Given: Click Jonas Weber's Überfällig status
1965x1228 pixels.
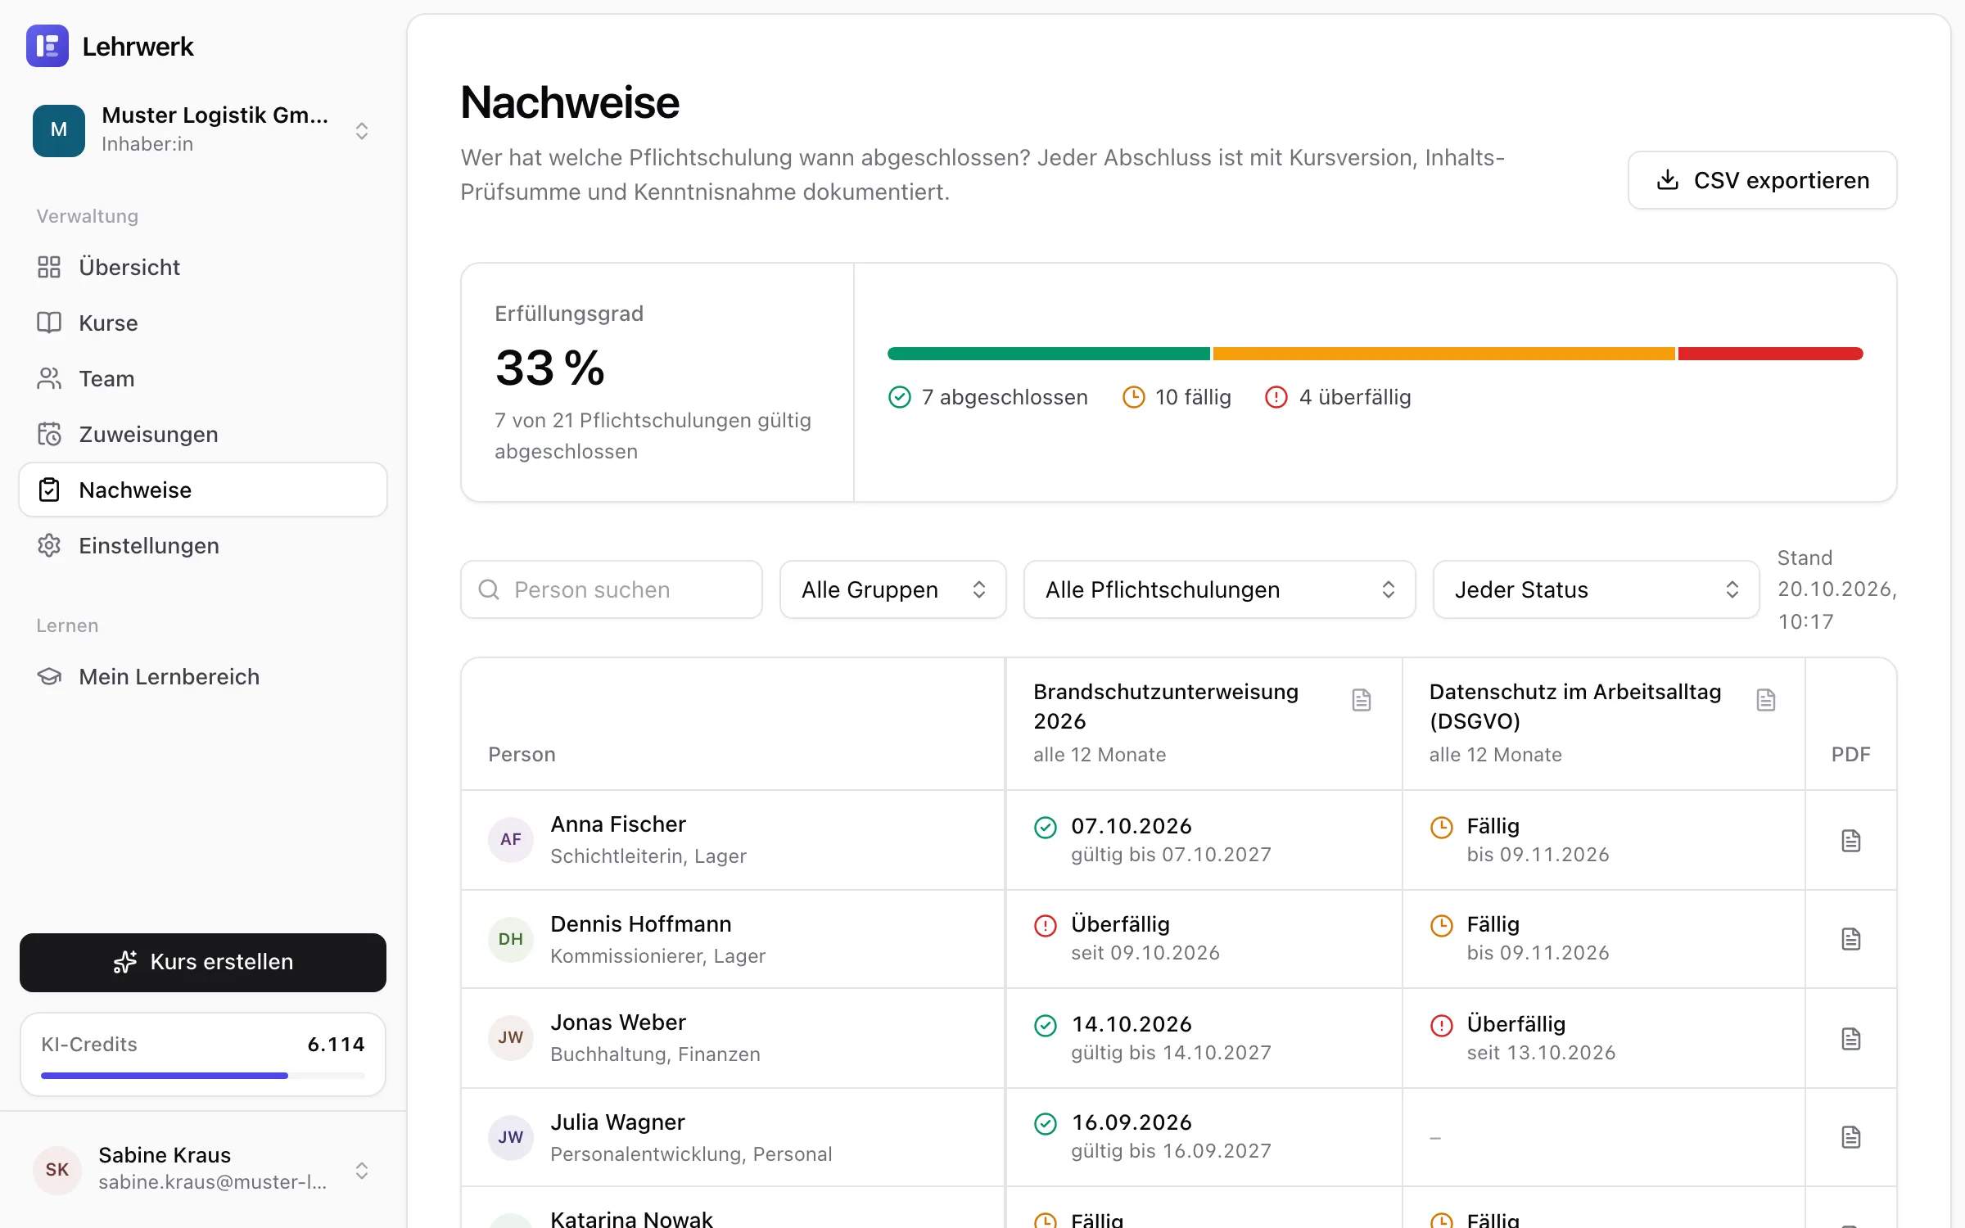Looking at the screenshot, I should click(x=1516, y=1024).
